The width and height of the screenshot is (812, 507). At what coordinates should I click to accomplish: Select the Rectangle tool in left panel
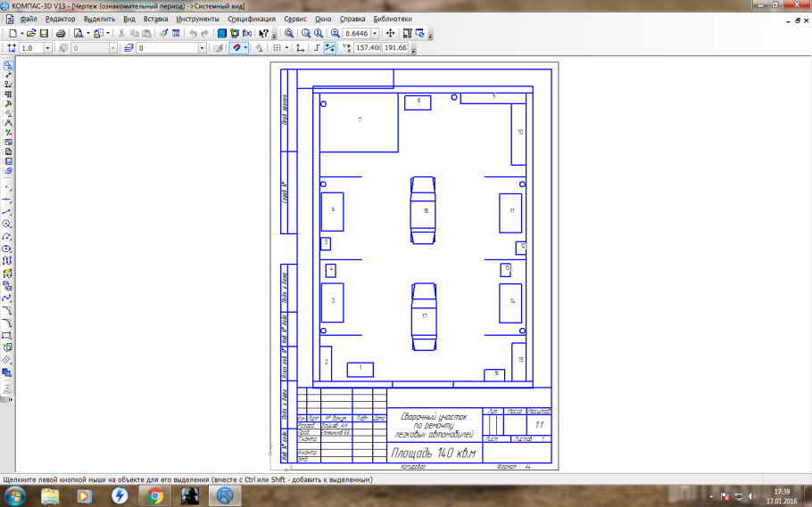pyautogui.click(x=7, y=336)
